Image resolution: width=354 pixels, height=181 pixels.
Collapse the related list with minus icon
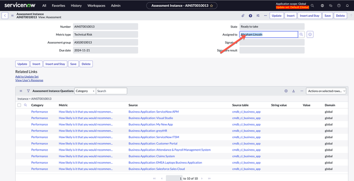pos(301,91)
